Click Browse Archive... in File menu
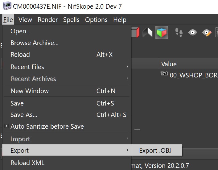Screen dimensions: 218x170 coord(34,43)
